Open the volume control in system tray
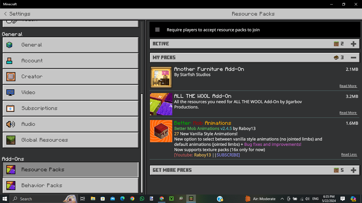The height and width of the screenshot is (203, 362). [307, 199]
